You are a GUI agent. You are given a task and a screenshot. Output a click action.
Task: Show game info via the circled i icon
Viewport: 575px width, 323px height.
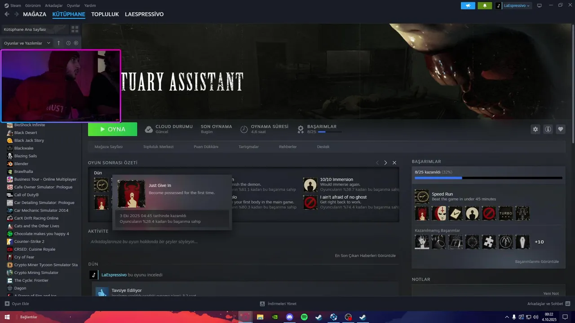click(548, 129)
